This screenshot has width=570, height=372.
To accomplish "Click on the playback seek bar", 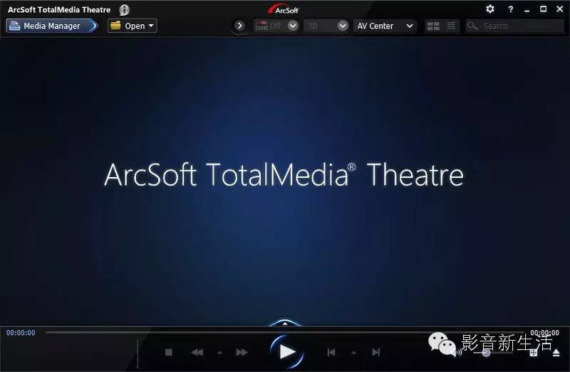I will pos(284,332).
